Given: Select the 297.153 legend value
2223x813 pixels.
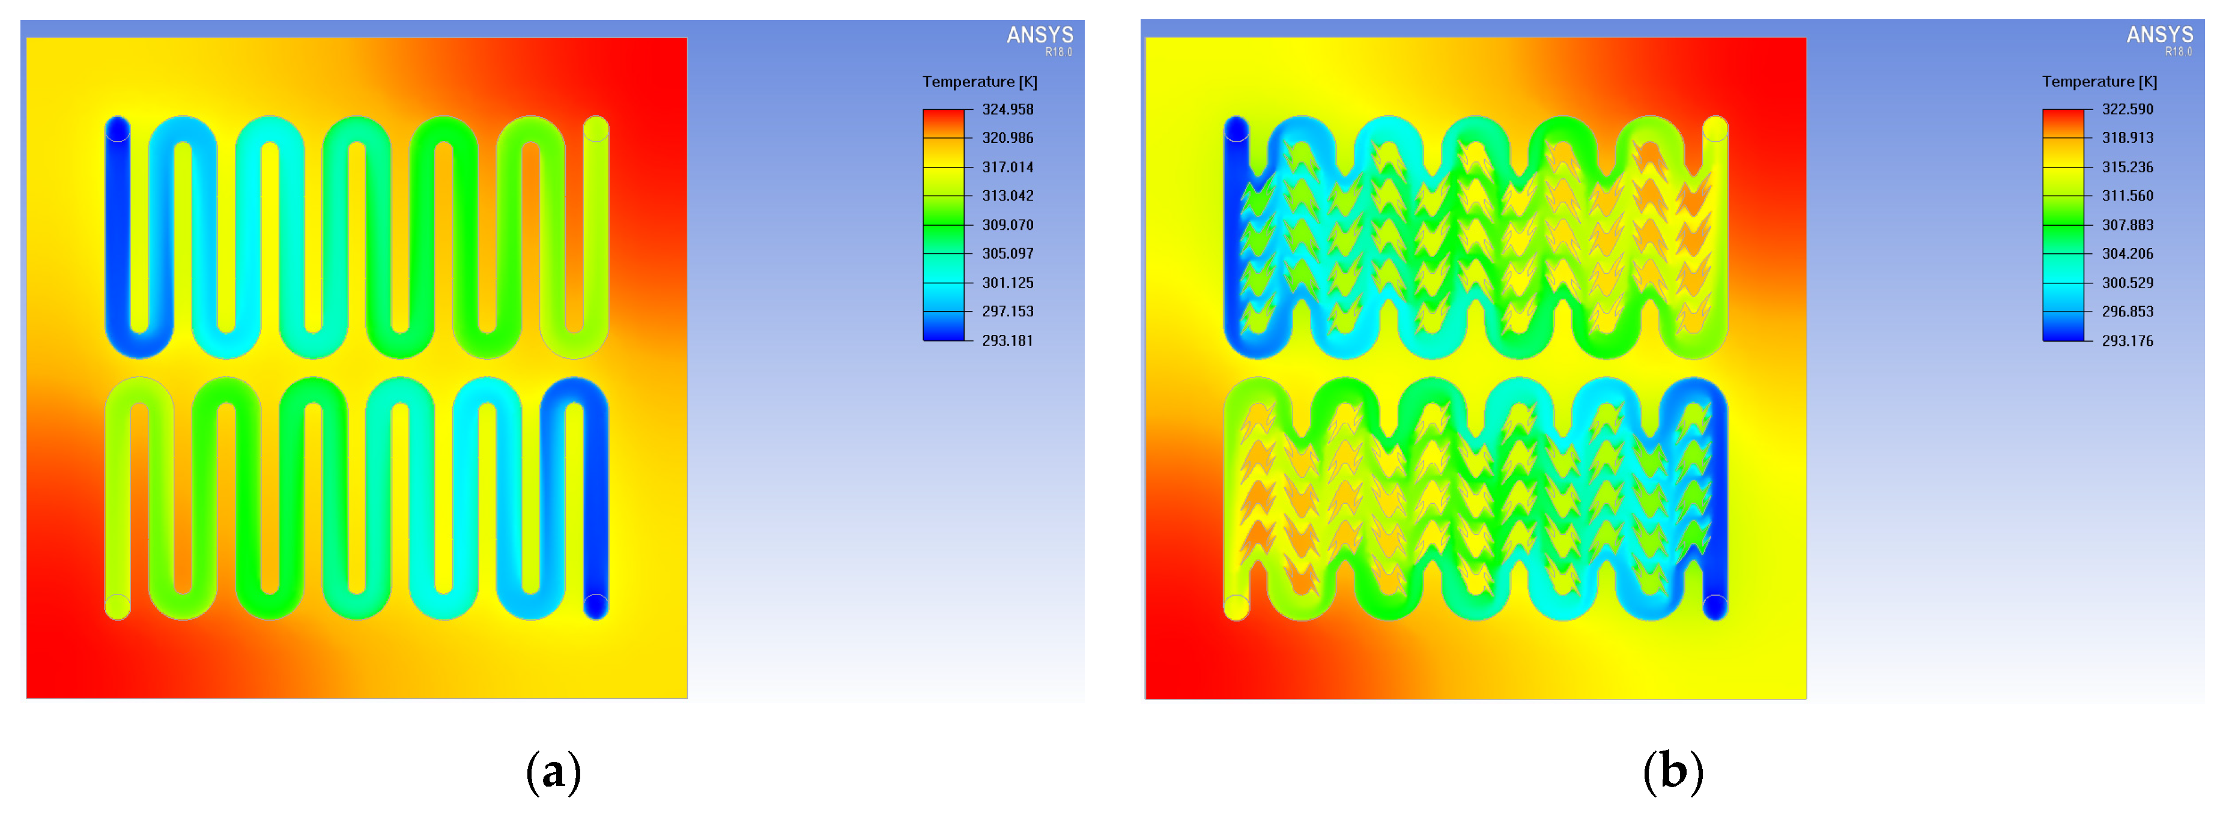Looking at the screenshot, I should coord(1007,312).
